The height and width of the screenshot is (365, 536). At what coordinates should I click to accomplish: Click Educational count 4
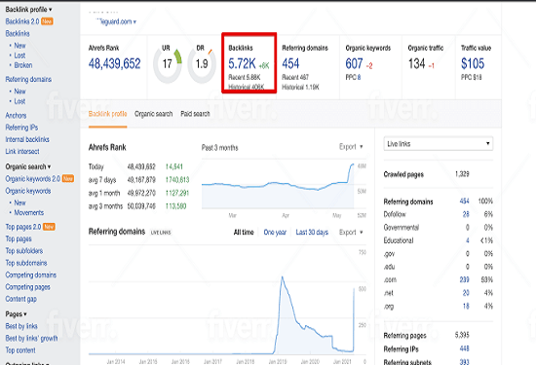pyautogui.click(x=467, y=240)
